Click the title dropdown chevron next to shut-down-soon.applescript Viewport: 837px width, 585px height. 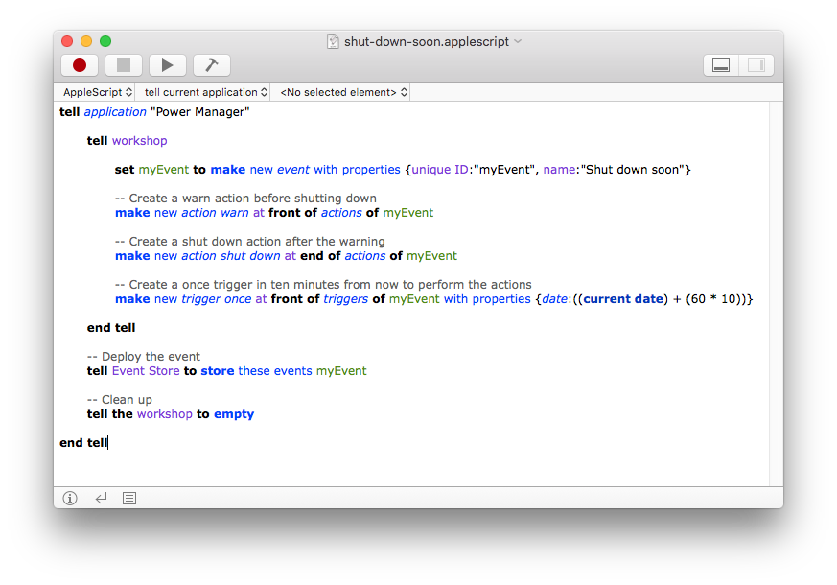pos(518,41)
